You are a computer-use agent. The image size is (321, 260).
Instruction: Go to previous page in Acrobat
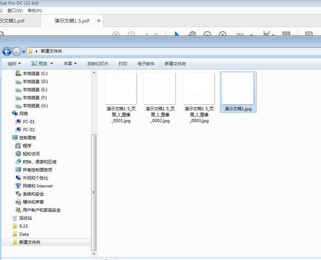coord(116,35)
